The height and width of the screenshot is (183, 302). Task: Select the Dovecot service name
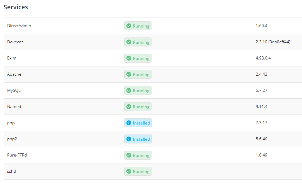pos(15,42)
